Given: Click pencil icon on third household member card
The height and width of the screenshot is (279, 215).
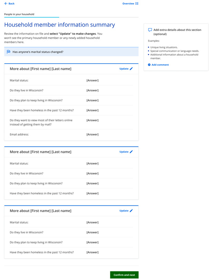Looking at the screenshot, I should [131, 211].
